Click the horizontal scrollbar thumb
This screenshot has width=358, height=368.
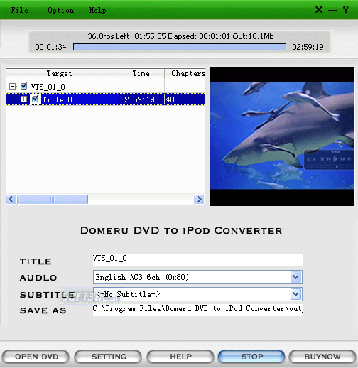(x=53, y=199)
